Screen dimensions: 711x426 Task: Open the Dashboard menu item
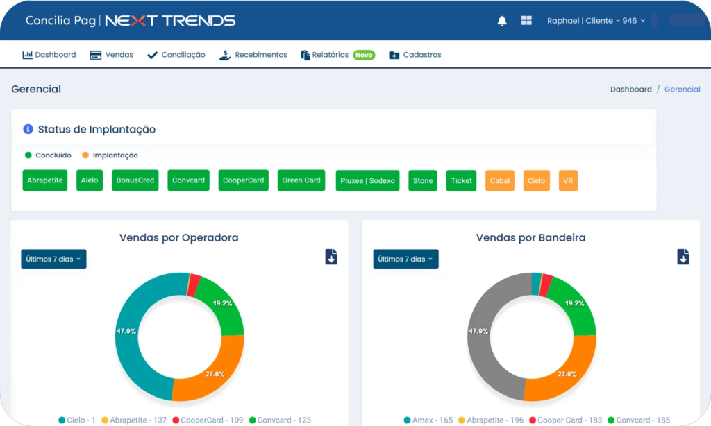pyautogui.click(x=49, y=55)
